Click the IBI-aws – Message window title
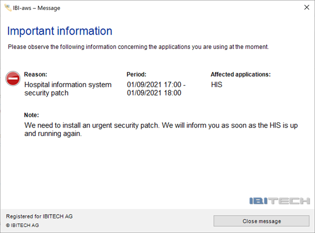The height and width of the screenshot is (233, 315). point(37,8)
